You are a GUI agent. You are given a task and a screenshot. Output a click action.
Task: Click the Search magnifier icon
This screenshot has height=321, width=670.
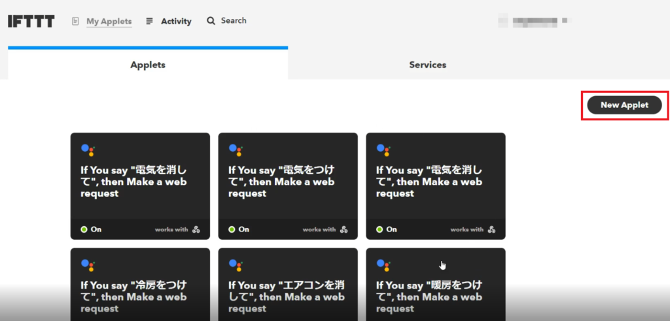(x=211, y=20)
